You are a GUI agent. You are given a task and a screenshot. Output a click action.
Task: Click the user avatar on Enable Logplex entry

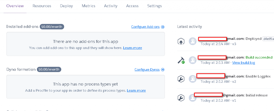(192, 79)
